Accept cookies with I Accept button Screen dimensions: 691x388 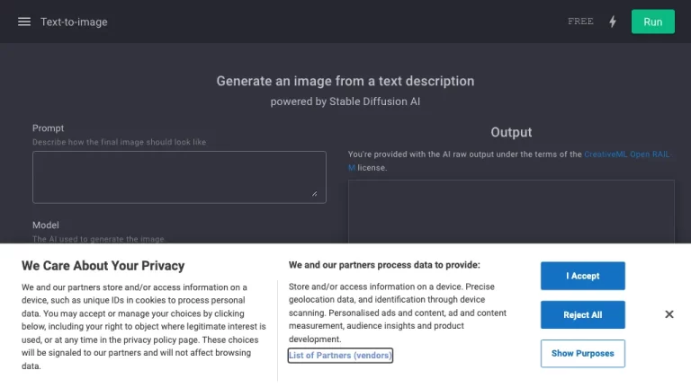[582, 276]
